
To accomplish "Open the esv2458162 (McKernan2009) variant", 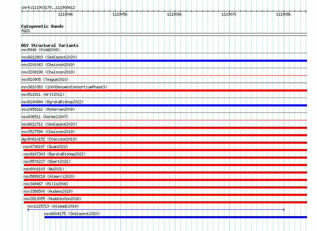I will pos(48,109).
